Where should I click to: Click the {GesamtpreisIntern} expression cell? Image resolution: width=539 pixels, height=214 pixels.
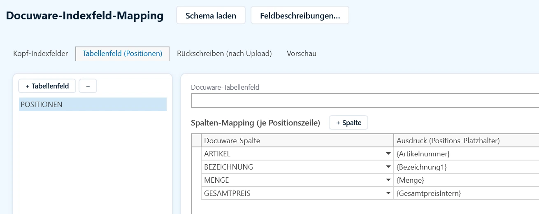click(466, 193)
